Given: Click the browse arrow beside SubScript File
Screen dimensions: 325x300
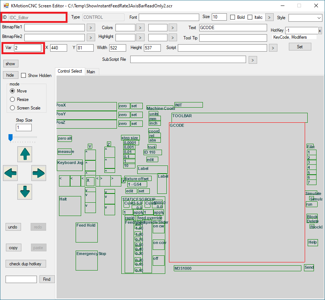Looking at the screenshot, I should point(252,60).
